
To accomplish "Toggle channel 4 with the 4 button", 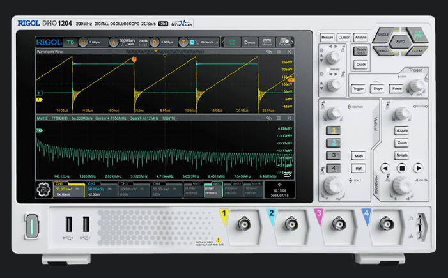I will tap(334, 168).
